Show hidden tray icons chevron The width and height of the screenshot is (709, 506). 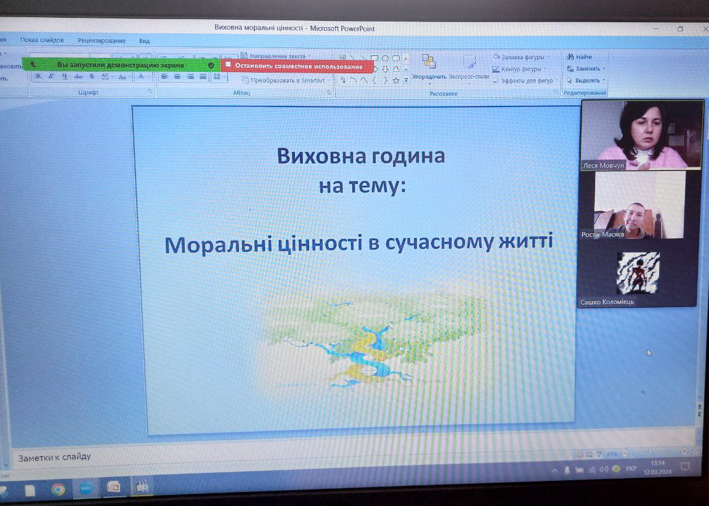(x=555, y=471)
